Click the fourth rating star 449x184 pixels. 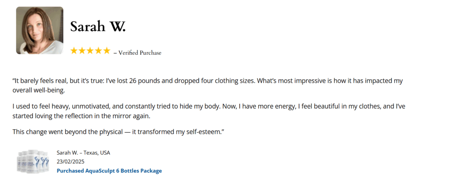[98, 51]
